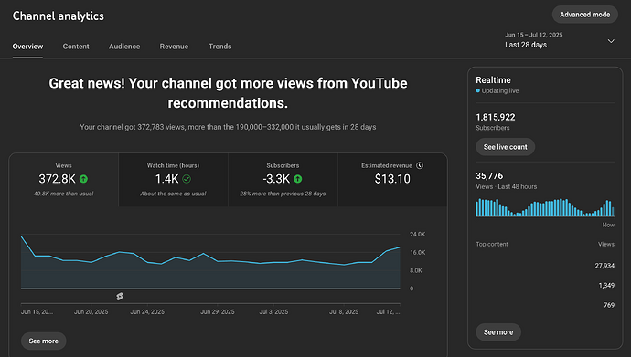631x357 pixels.
Task: Click the Last 48 hours views bar chart
Action: 545,207
